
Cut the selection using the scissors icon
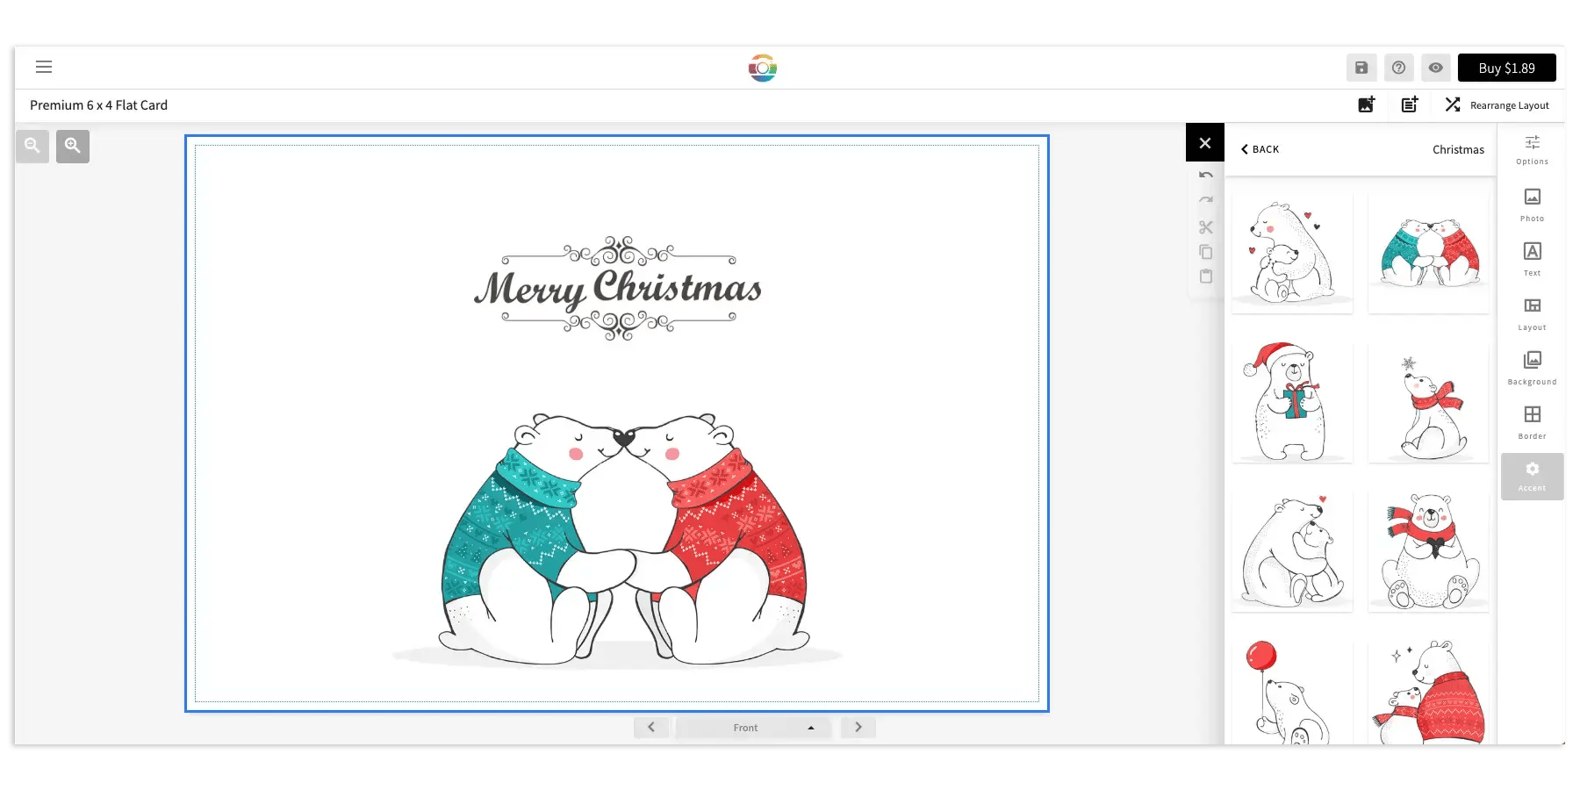[1205, 226]
